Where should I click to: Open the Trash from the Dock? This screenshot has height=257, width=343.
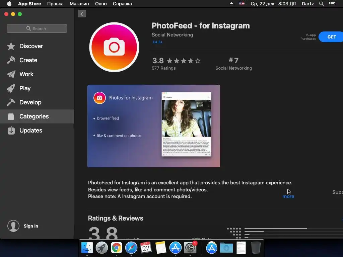tap(256, 248)
